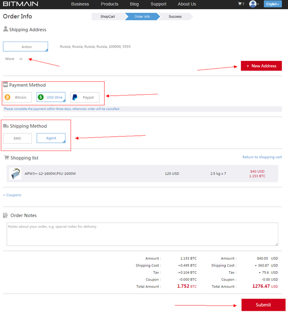Open the Products menu
Viewport: 288px width, 315px height.
109,4
